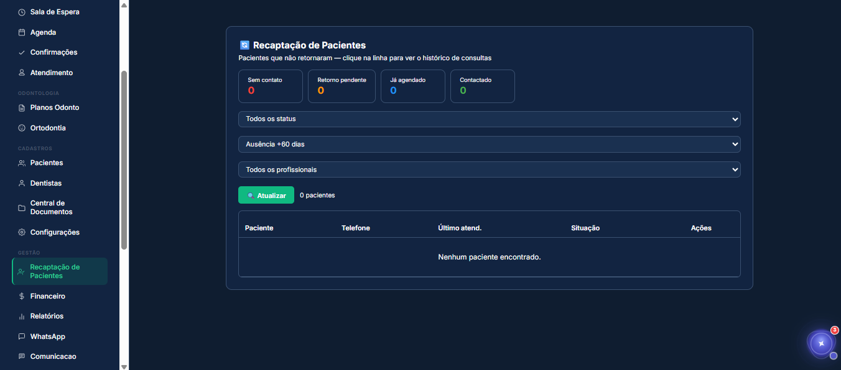Click the Situação column header
The height and width of the screenshot is (370, 841).
(x=585, y=228)
